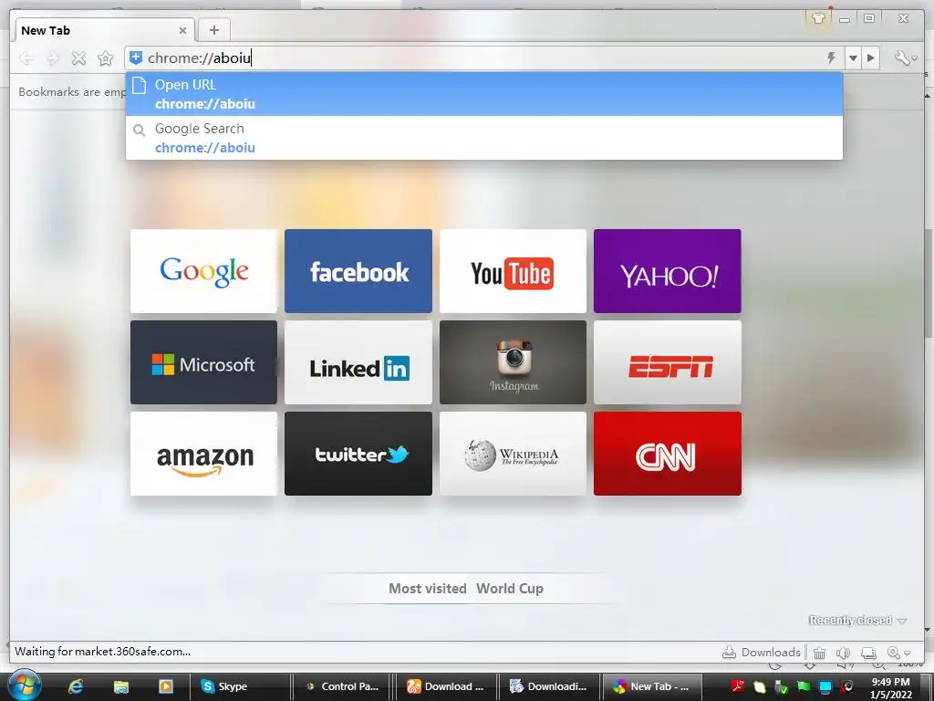Open the Amazon thumbnail tile
This screenshot has height=701, width=934.
coord(203,454)
